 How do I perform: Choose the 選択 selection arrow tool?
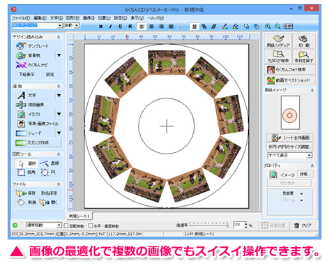26,163
